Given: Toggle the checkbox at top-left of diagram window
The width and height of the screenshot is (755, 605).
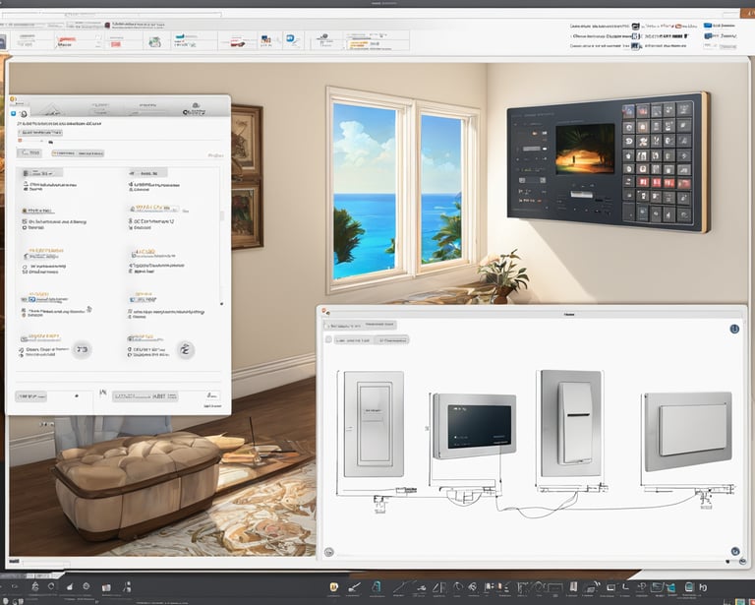Looking at the screenshot, I should coord(328,340).
